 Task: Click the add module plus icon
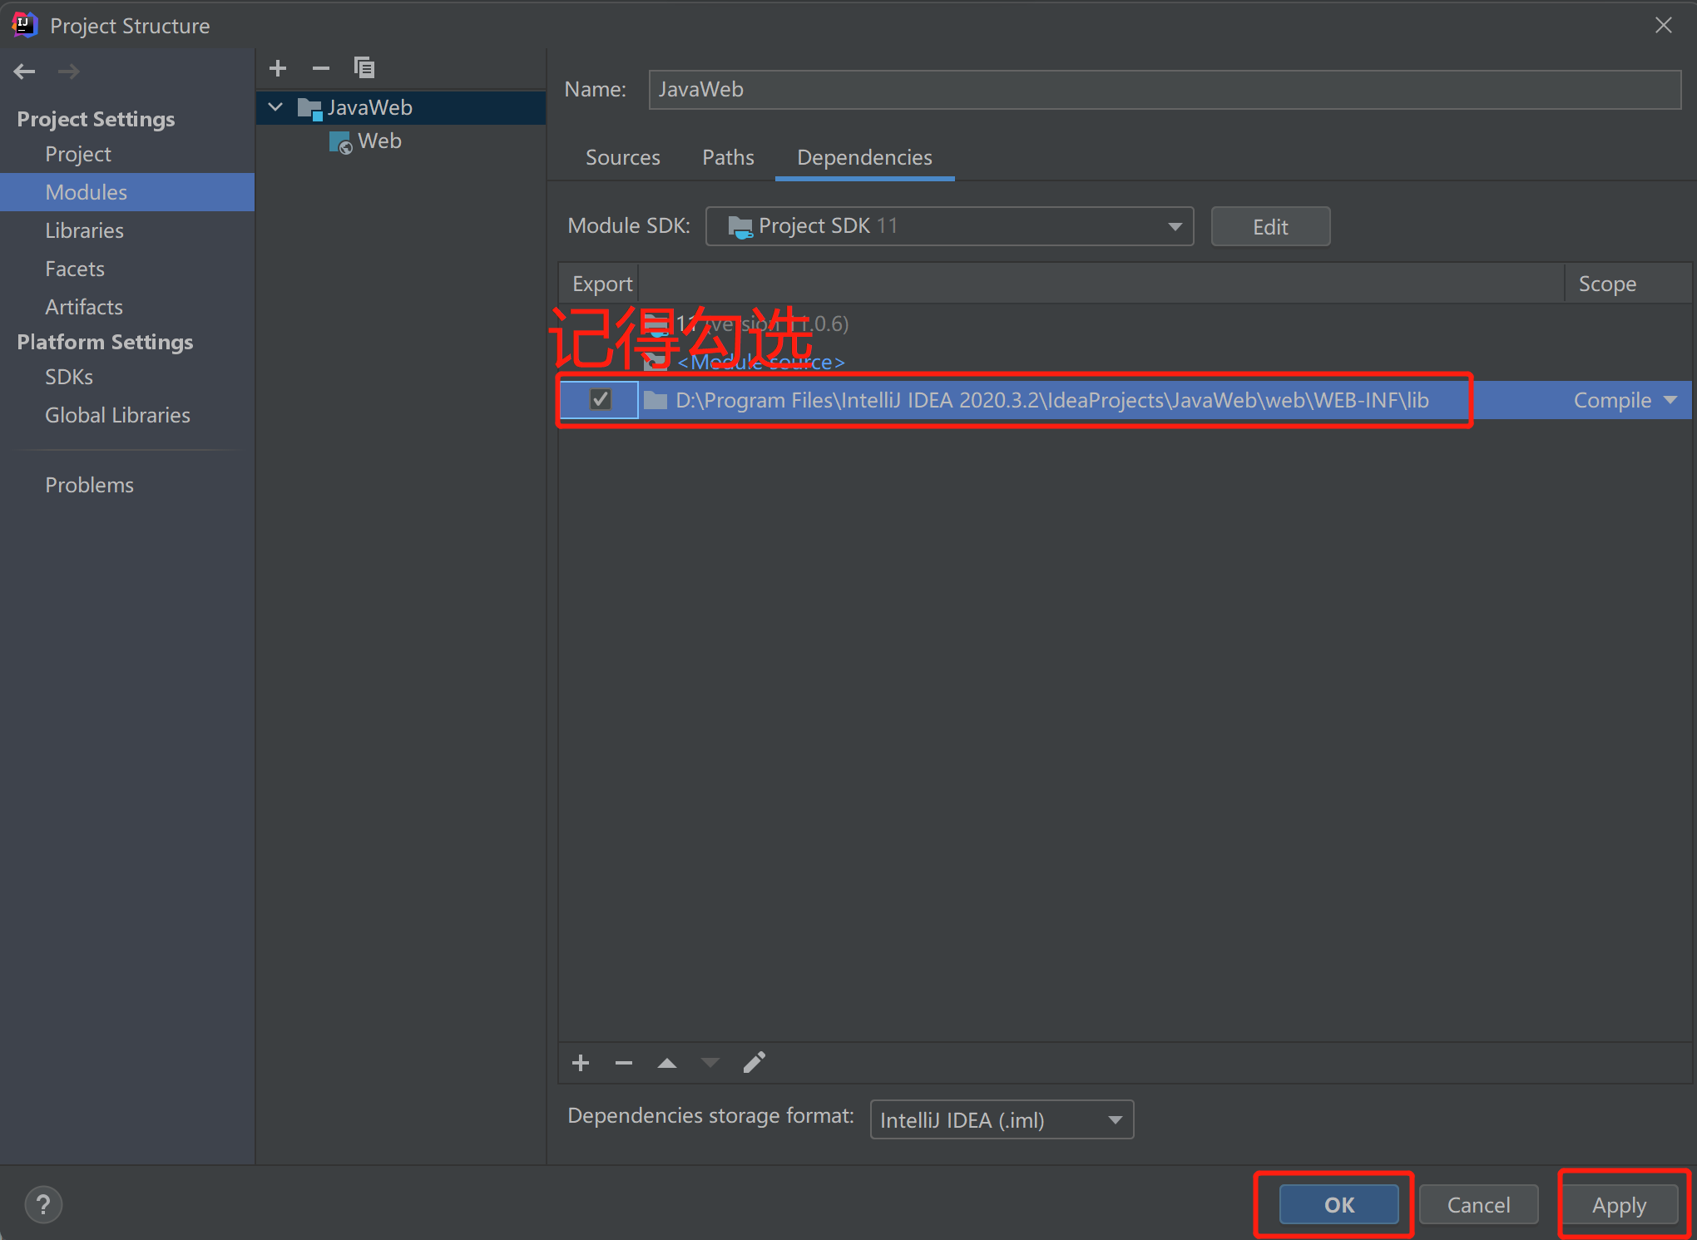[278, 68]
